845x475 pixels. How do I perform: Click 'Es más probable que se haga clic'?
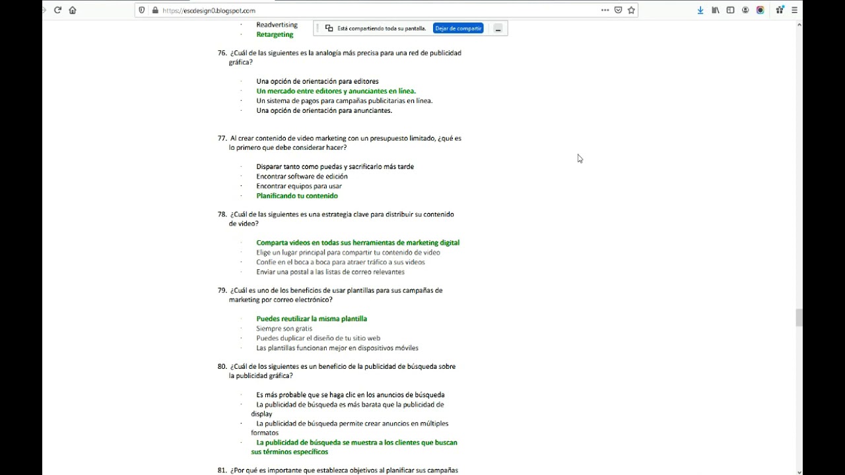350,395
